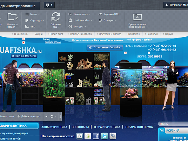Expand the Короткий URL dropdown arrow
The image size is (188, 141).
click(121, 14)
